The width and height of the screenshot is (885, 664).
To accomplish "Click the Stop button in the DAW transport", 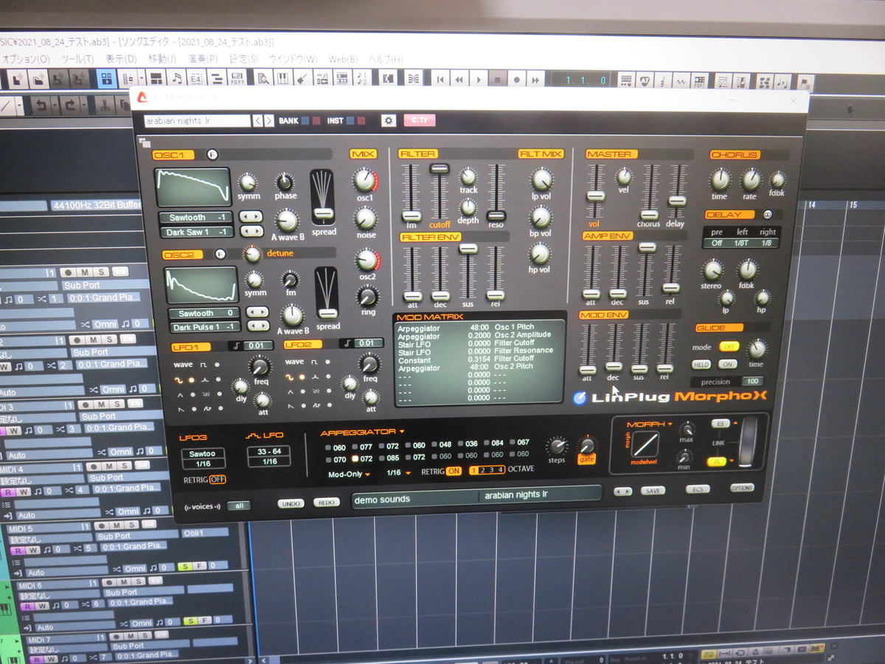I will 497,79.
